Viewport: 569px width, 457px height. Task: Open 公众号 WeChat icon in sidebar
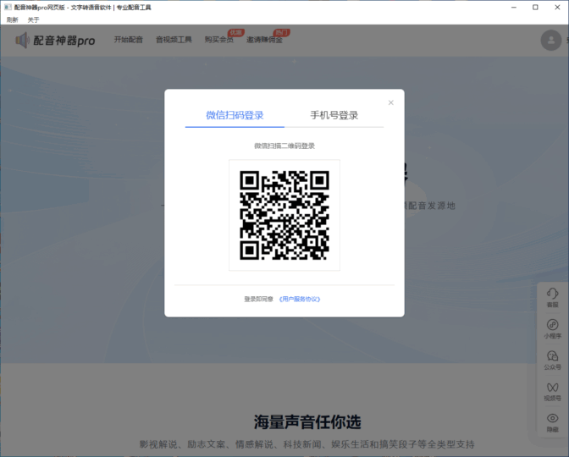pos(553,355)
